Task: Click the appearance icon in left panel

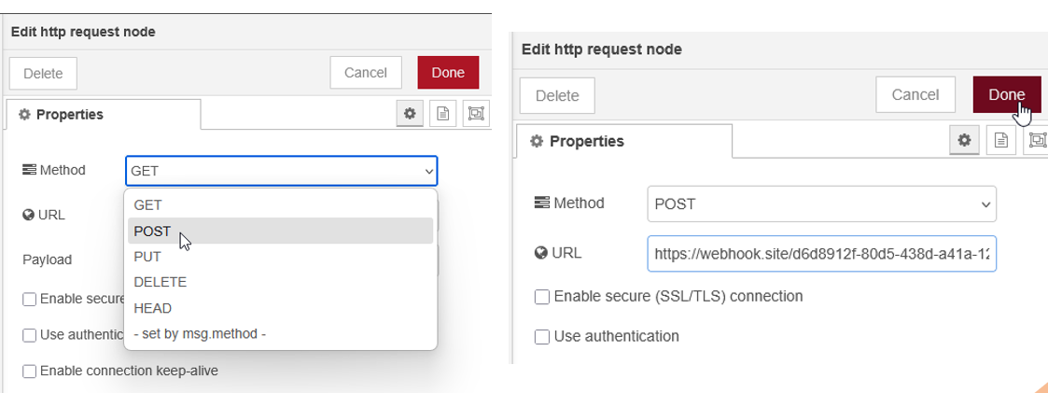Action: 476,114
